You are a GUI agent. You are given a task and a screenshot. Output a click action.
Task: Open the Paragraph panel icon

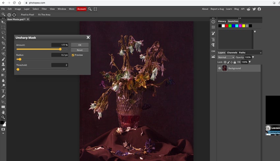(213, 45)
